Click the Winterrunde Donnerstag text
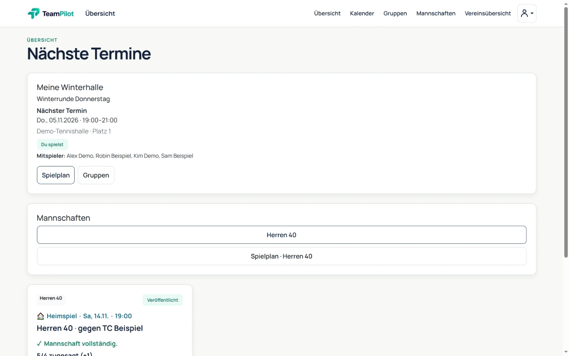The image size is (569, 356). pos(73,99)
